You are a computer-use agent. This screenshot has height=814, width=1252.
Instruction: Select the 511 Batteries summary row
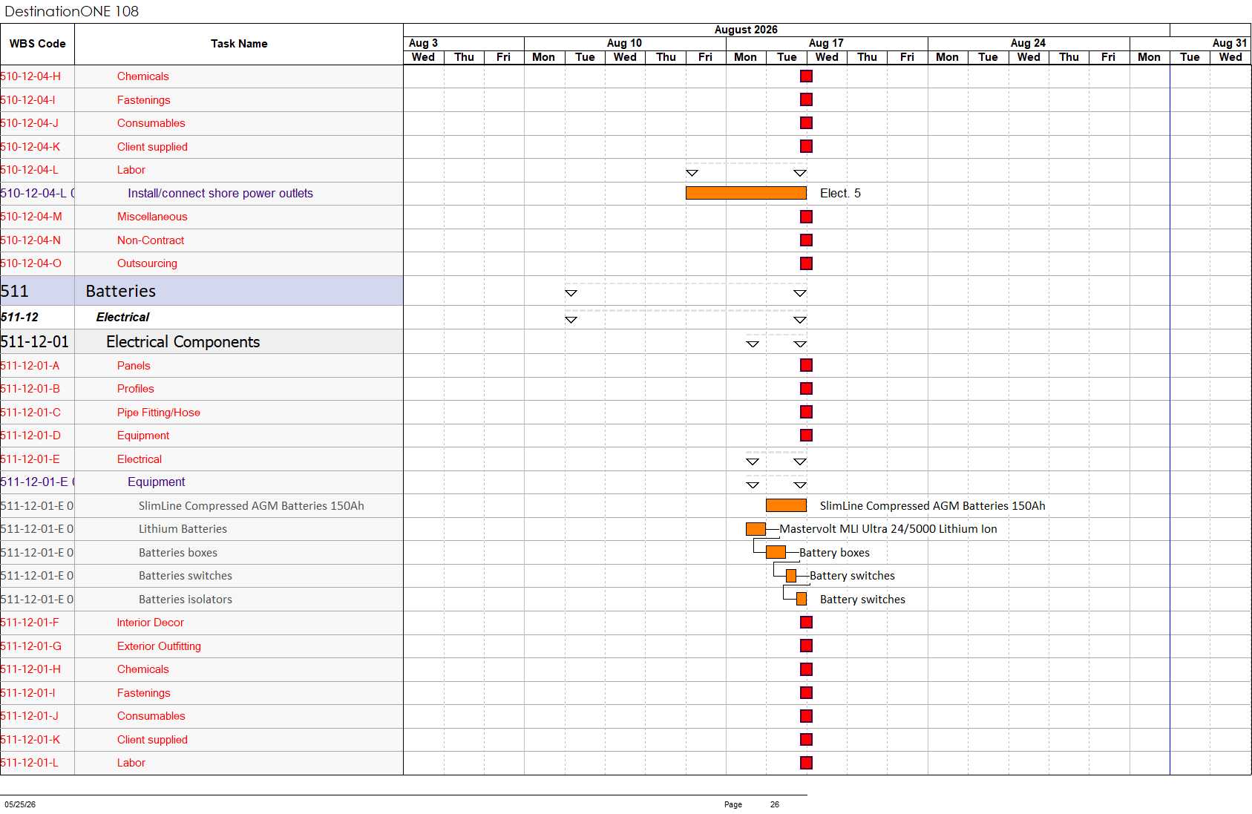pos(202,291)
